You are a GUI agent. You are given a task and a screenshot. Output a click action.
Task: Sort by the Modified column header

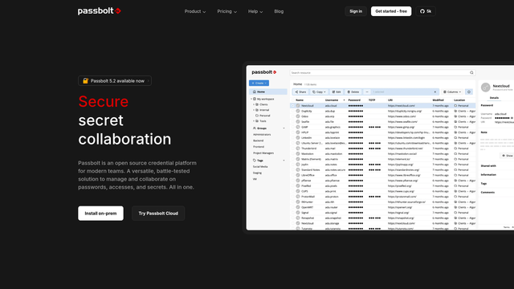coord(438,100)
